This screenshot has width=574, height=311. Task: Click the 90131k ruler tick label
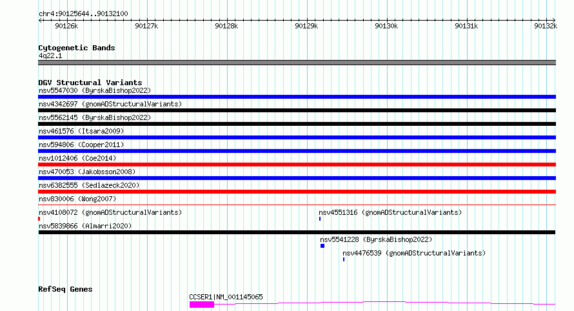(x=466, y=26)
